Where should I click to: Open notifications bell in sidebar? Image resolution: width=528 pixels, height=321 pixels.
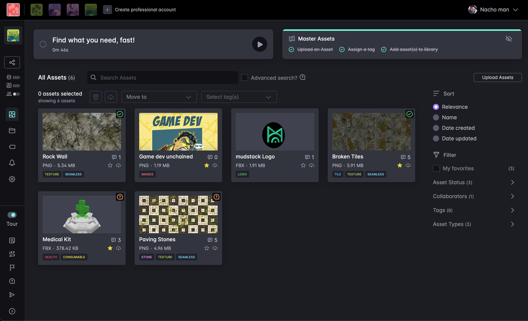(x=12, y=163)
